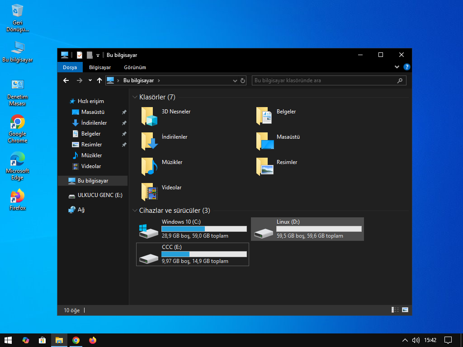Open the address bar history dropdown

pos(235,80)
